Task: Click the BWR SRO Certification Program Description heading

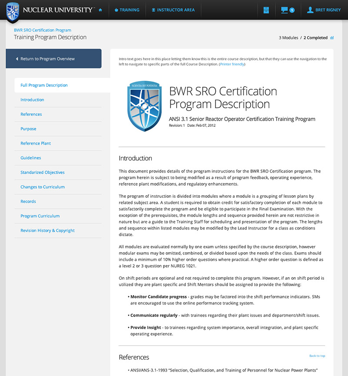Action: click(223, 98)
